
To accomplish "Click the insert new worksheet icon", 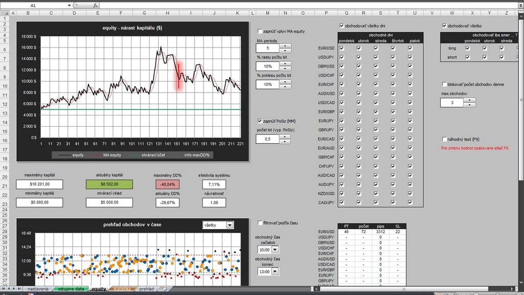I will (x=164, y=289).
